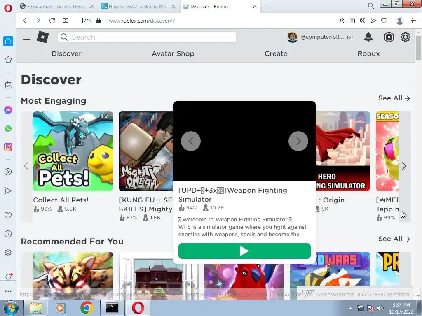Open sidebar three-dots more menu

(8, 291)
